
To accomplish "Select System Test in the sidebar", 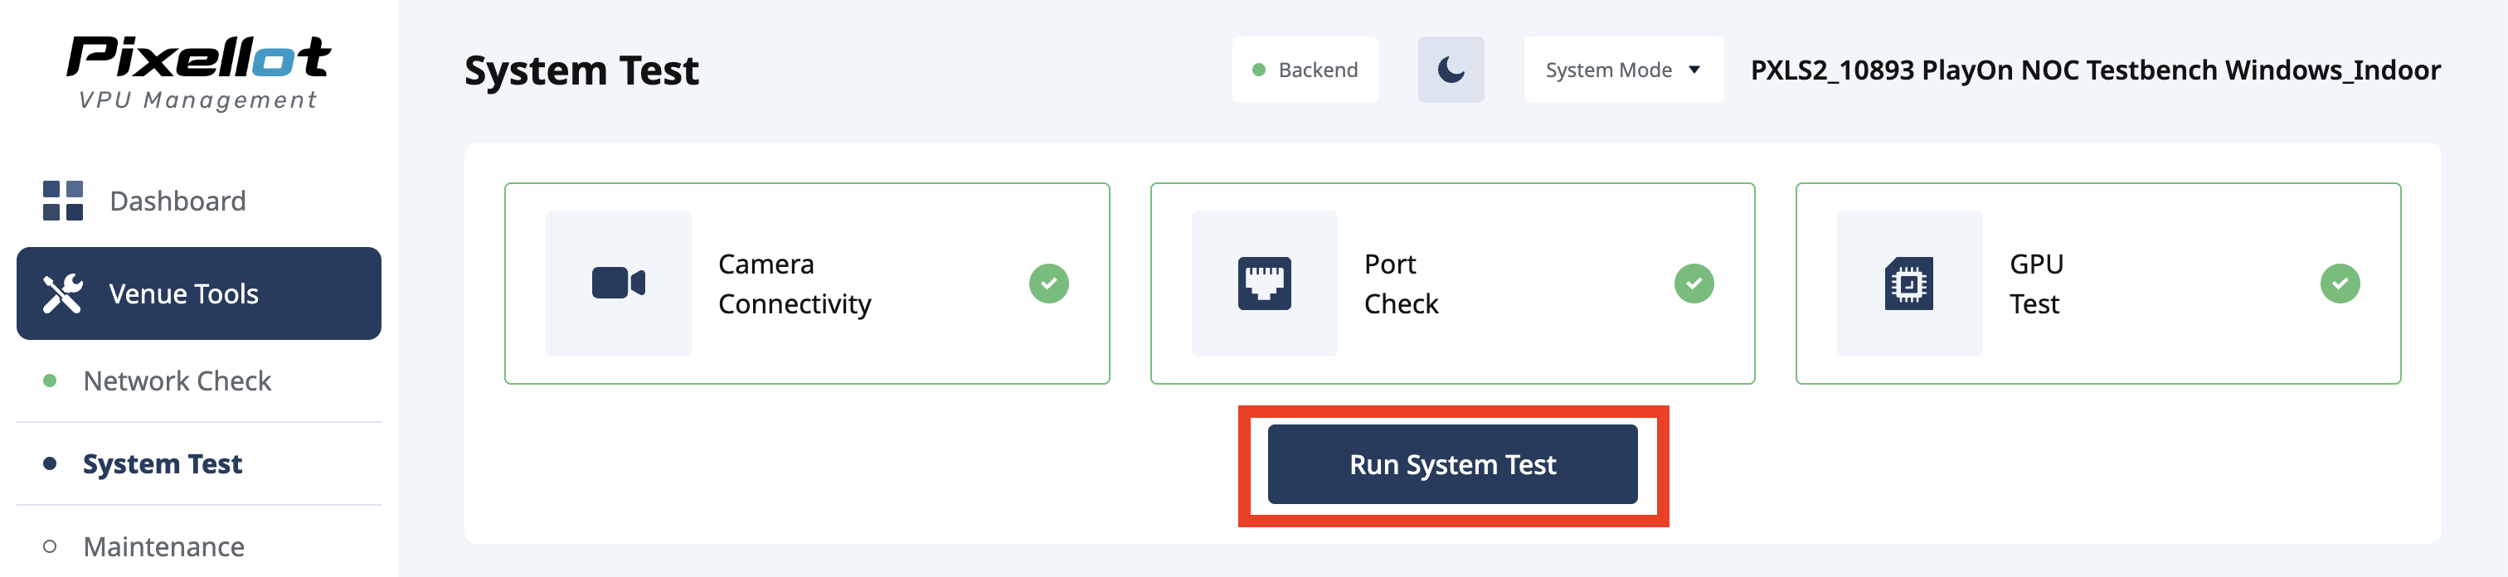I will pyautogui.click(x=163, y=464).
